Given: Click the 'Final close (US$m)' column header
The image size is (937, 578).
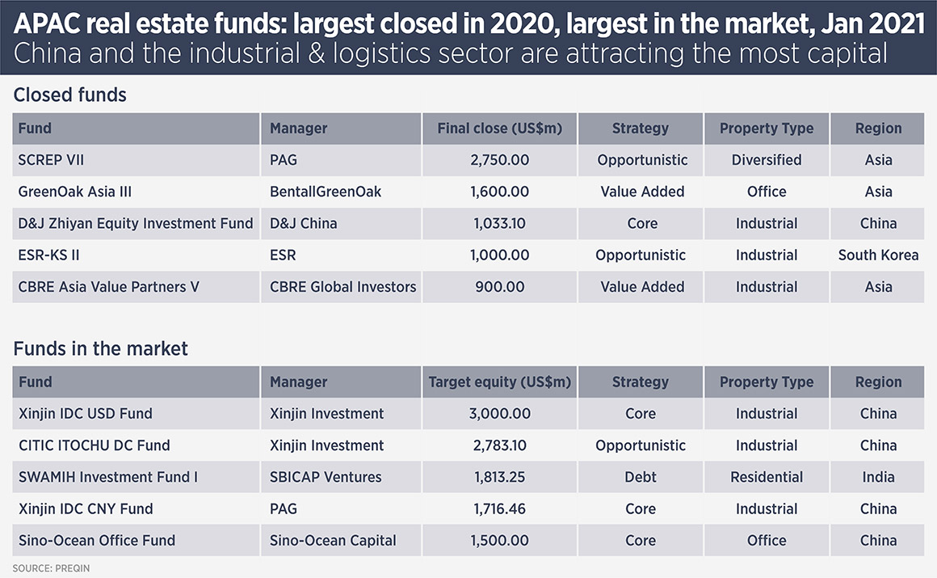Looking at the screenshot, I should 499,129.
